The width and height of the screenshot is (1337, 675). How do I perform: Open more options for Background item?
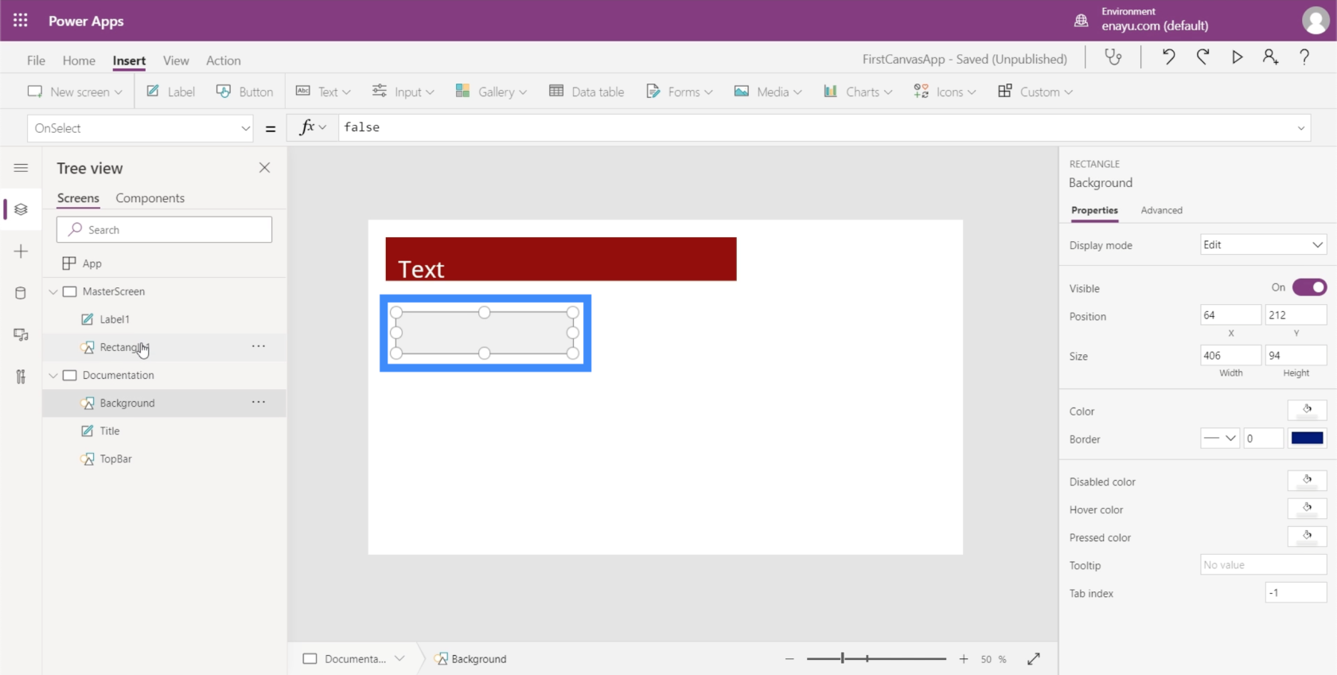click(x=259, y=402)
